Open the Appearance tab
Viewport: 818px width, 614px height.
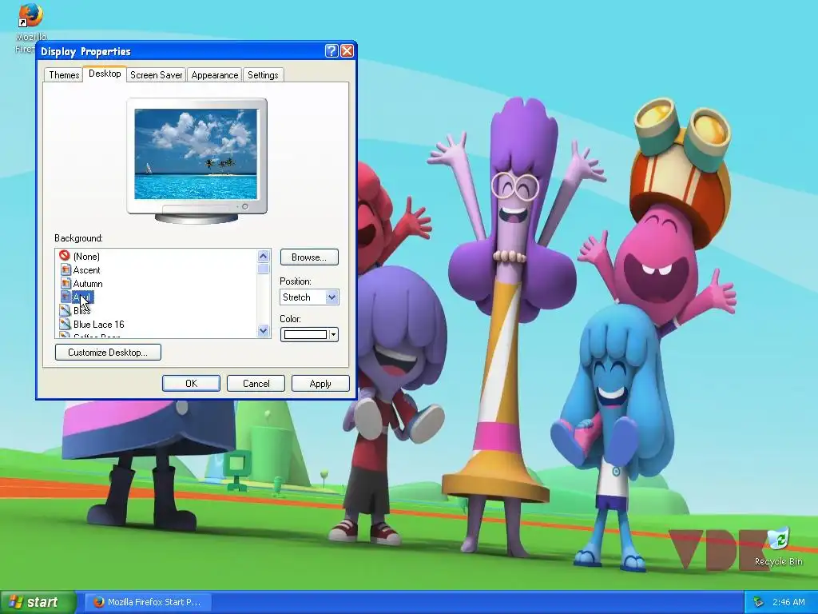(214, 74)
